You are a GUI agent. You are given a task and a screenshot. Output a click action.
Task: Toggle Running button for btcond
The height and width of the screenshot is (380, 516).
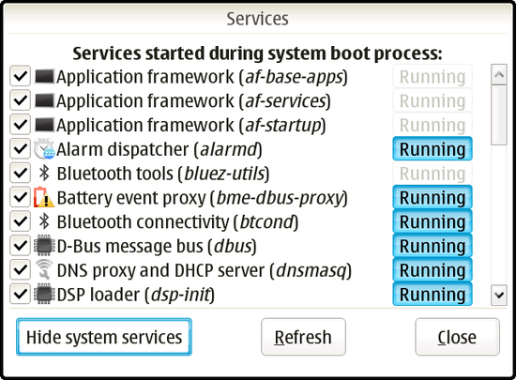click(433, 221)
